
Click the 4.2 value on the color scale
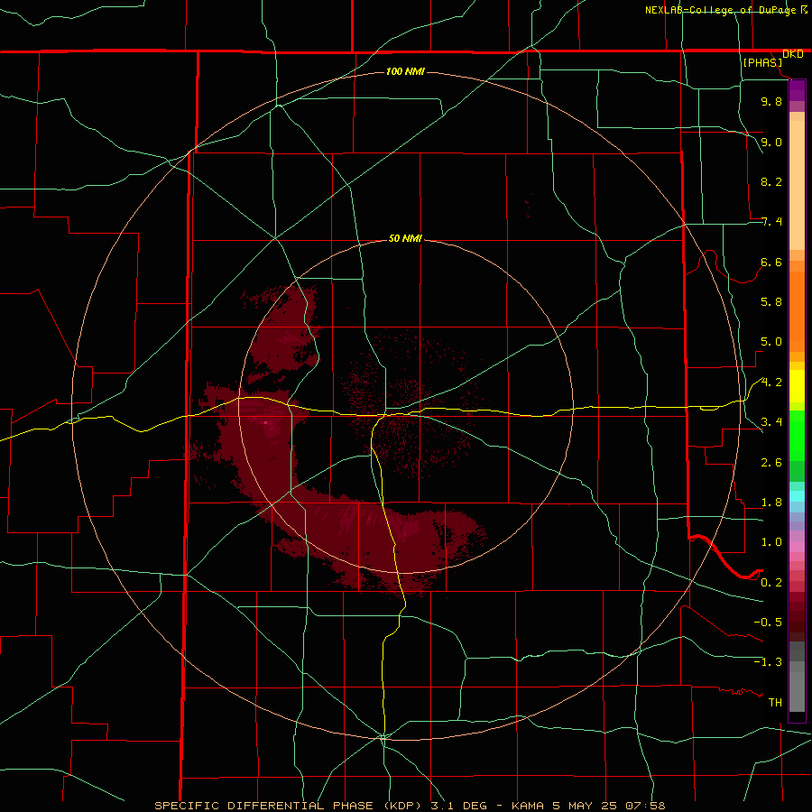click(771, 383)
